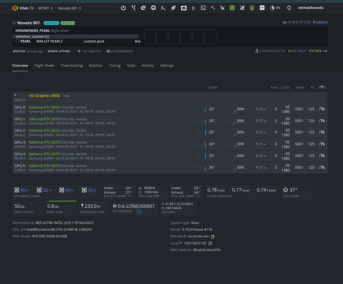Click the upward arrow upgrade icon
The image size is (343, 284).
point(153,8)
